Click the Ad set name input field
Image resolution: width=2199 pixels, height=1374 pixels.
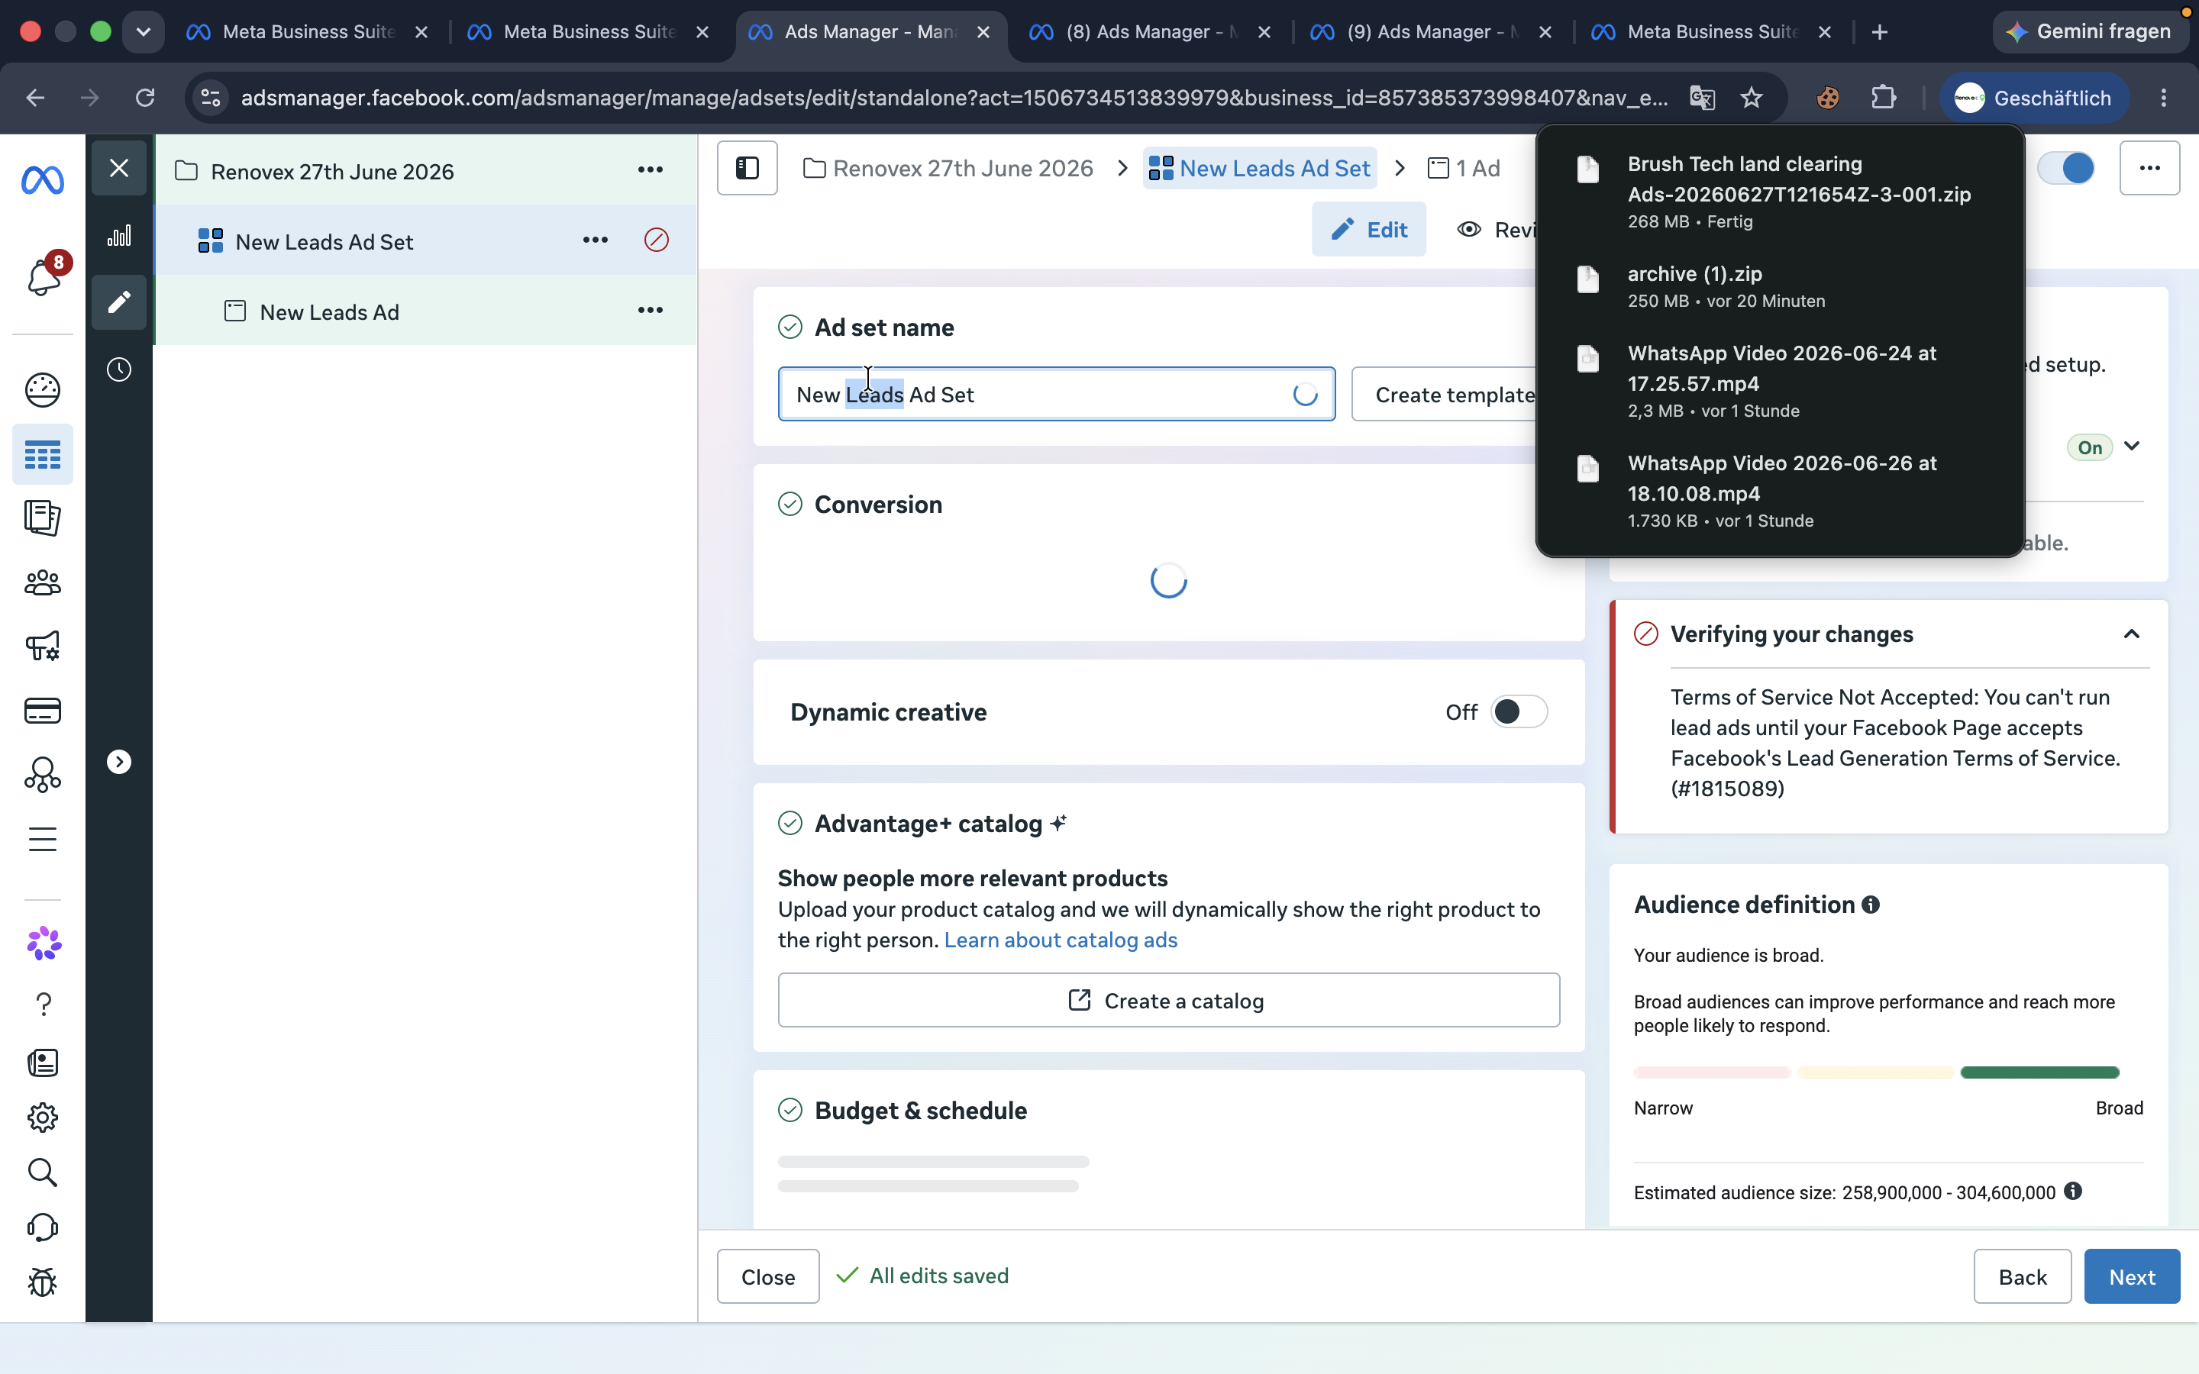(1056, 395)
